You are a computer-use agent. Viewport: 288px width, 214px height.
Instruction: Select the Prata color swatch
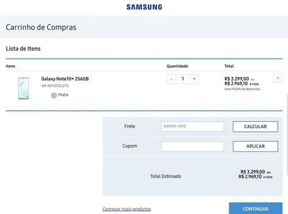pyautogui.click(x=54, y=95)
